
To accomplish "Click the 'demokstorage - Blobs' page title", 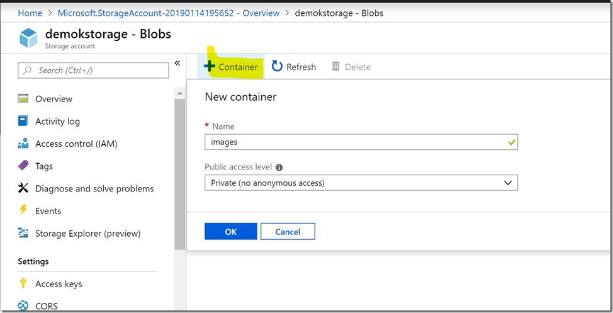I will (x=108, y=34).
